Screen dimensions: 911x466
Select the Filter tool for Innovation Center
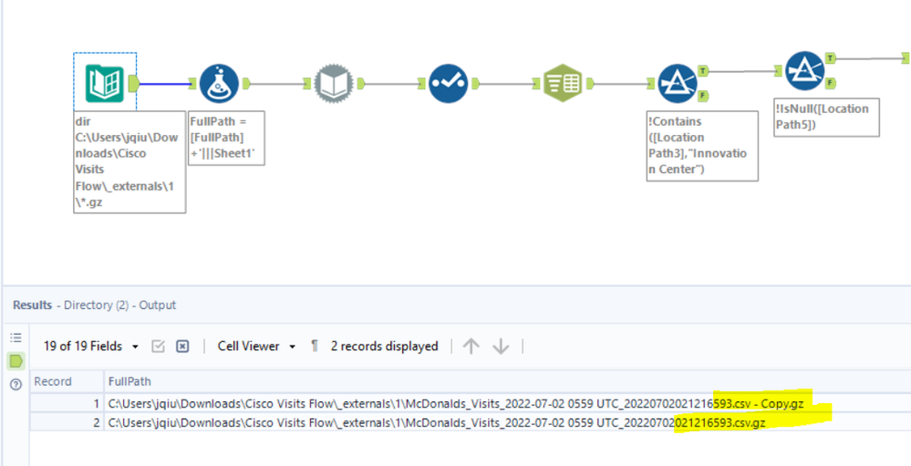[678, 84]
